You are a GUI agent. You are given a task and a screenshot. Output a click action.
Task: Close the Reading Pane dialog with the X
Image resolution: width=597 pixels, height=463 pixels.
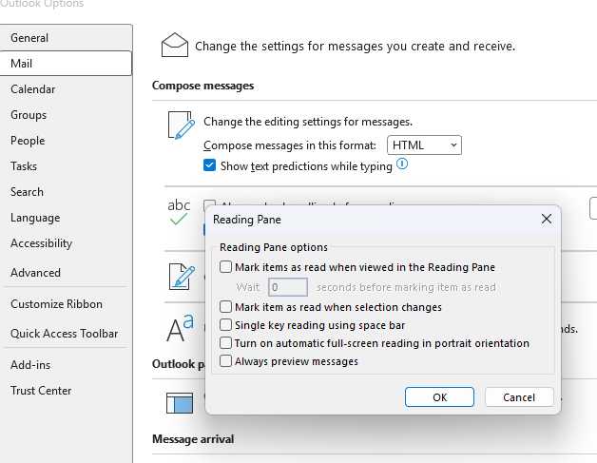547,219
